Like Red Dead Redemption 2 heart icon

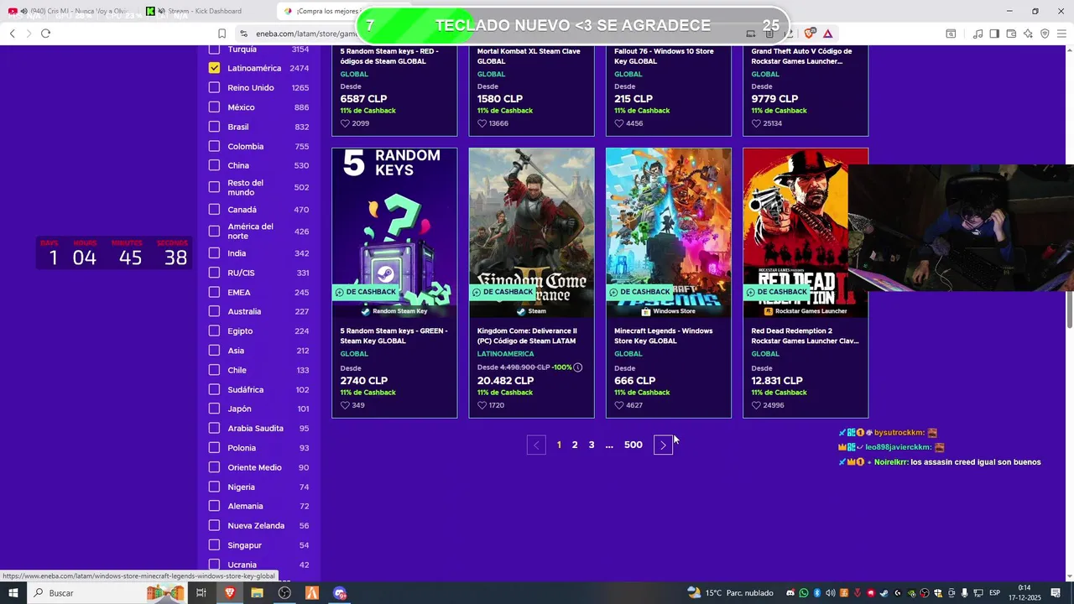pos(756,405)
